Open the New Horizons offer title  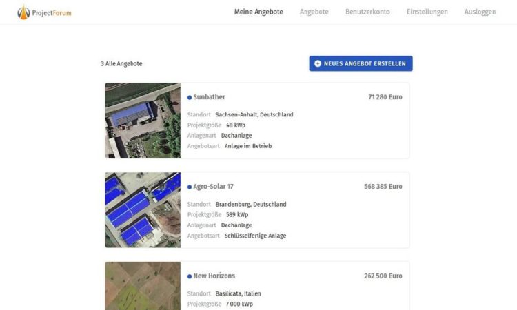214,276
